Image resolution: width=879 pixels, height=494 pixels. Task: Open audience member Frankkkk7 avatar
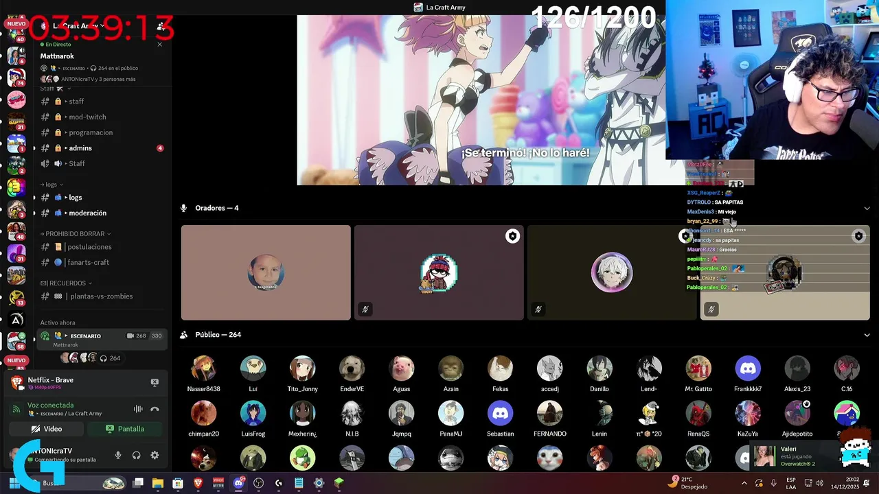click(748, 368)
